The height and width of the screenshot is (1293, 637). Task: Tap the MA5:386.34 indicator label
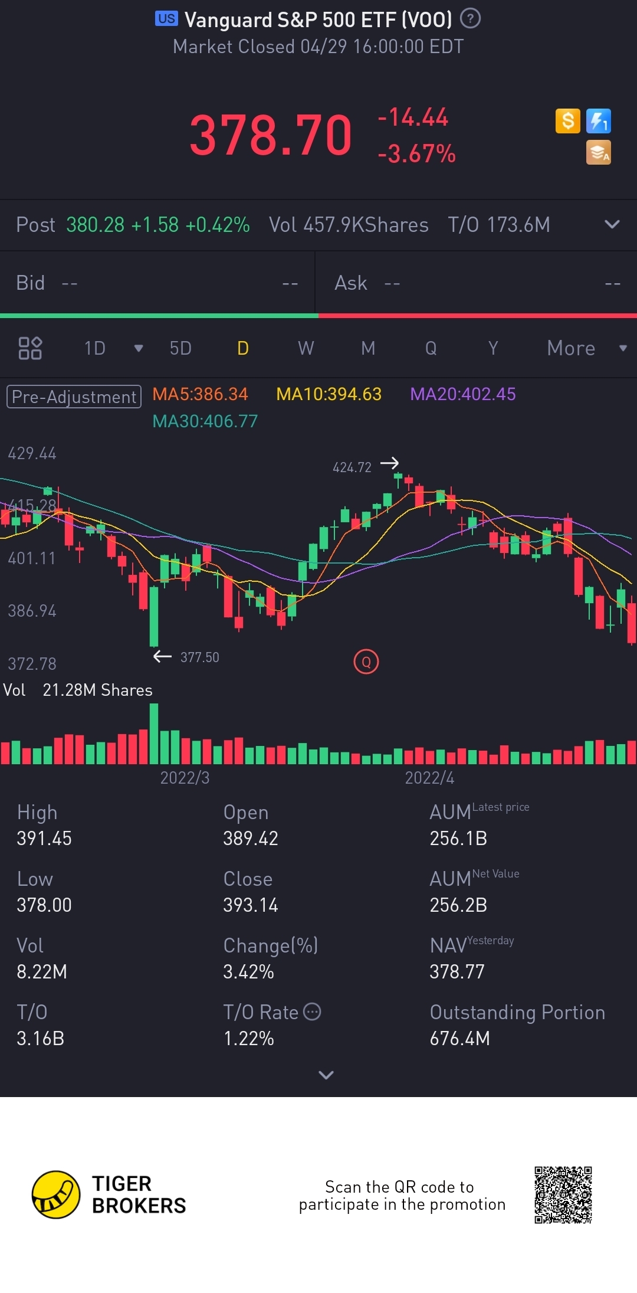tap(201, 394)
